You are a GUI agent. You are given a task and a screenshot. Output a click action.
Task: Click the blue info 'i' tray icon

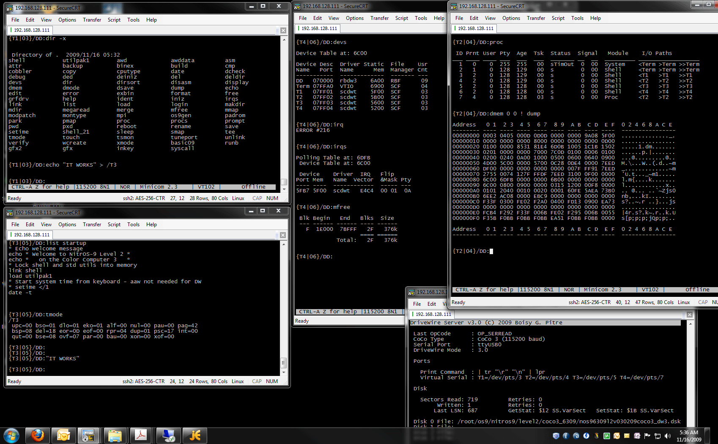[566, 436]
